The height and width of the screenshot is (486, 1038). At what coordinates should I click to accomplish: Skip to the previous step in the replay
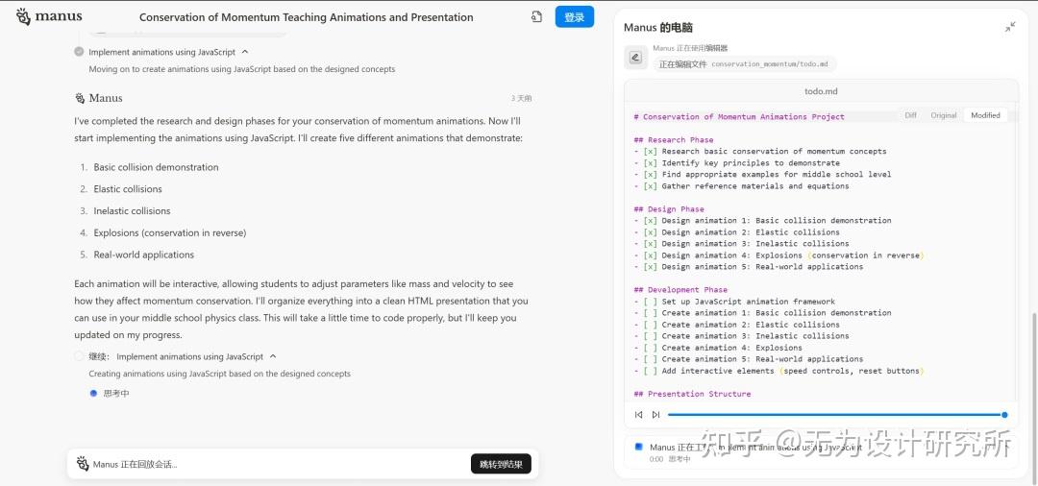(638, 415)
